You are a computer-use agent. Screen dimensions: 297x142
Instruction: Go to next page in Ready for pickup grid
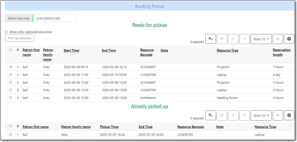[245, 39]
